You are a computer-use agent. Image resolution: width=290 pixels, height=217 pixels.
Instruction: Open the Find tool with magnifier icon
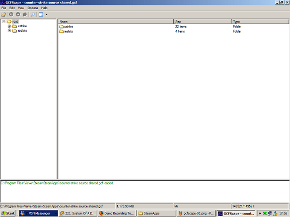tap(33, 15)
